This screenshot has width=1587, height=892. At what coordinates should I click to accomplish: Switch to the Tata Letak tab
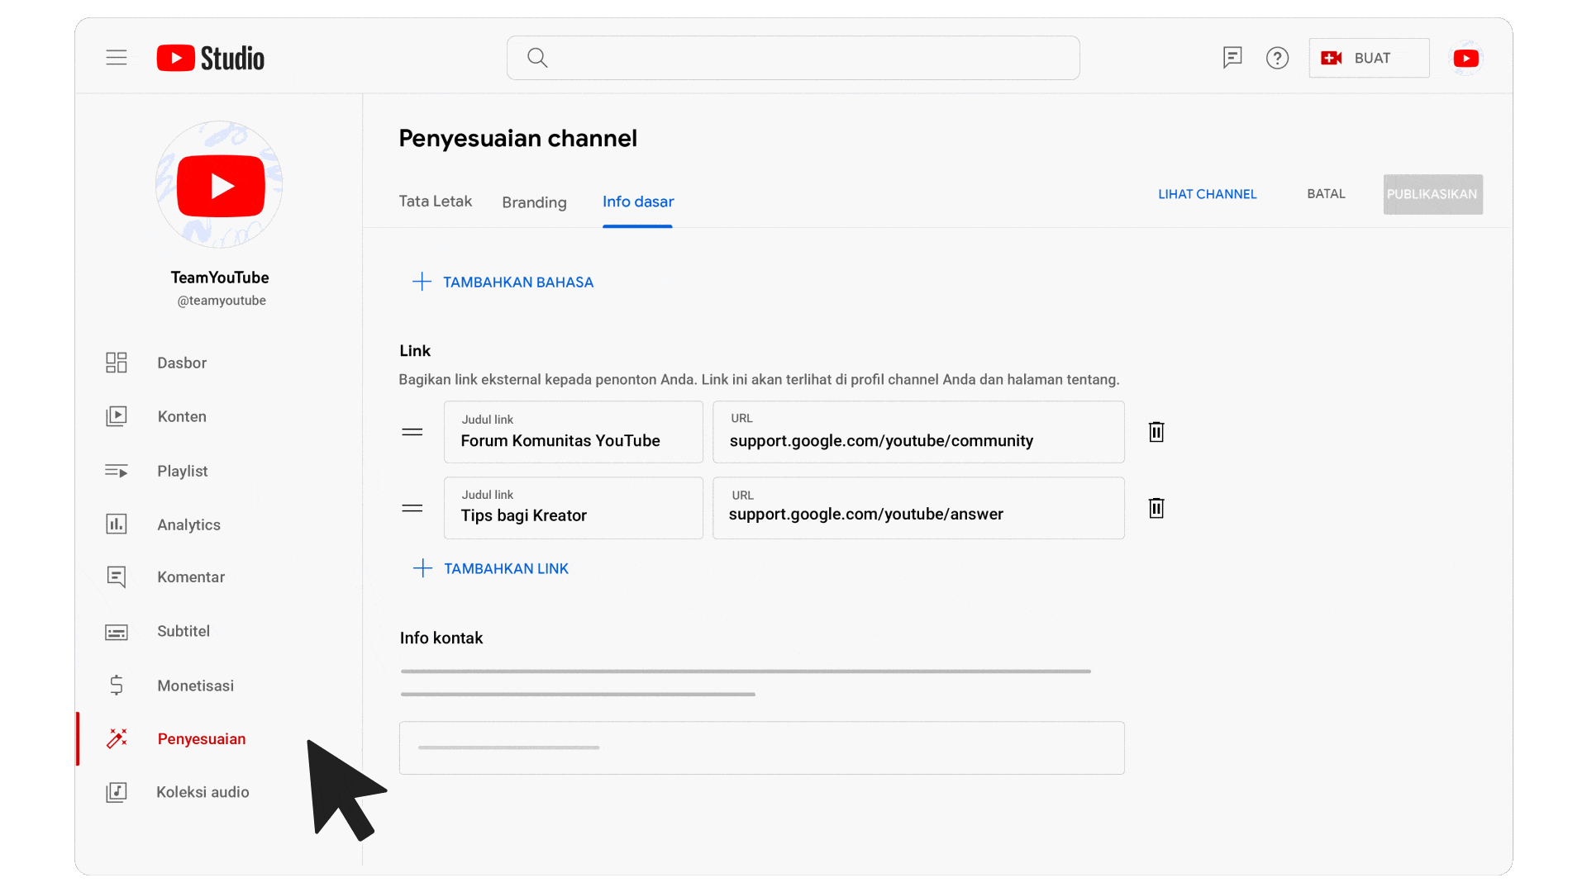pyautogui.click(x=435, y=201)
